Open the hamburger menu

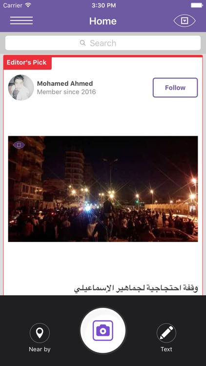(x=21, y=20)
